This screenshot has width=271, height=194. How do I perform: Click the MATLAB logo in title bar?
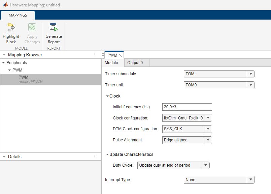[x=5, y=5]
